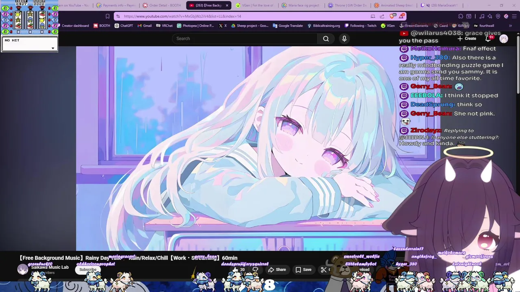
Task: Open the BOOTH bookmark
Action: pos(102,26)
